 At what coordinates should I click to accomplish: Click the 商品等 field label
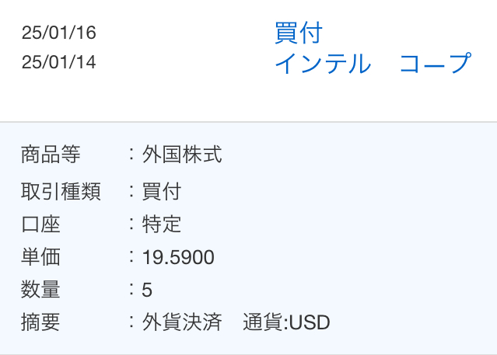click(x=51, y=155)
